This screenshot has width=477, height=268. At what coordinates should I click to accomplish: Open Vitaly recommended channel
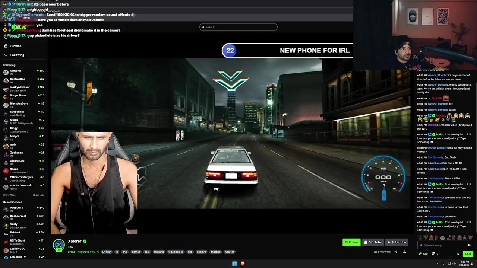[x=24, y=226]
